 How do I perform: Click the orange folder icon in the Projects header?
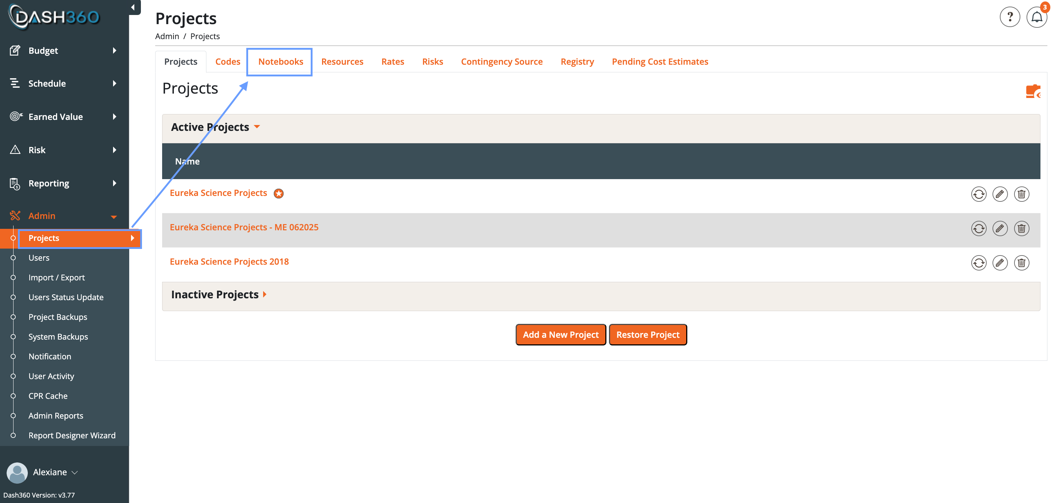[1032, 91]
